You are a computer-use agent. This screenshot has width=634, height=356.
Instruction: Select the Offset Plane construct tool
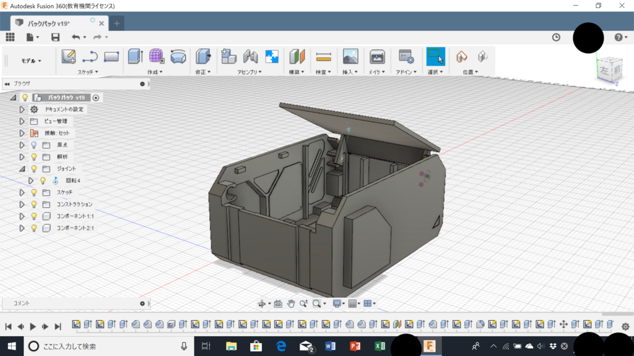[x=297, y=56]
